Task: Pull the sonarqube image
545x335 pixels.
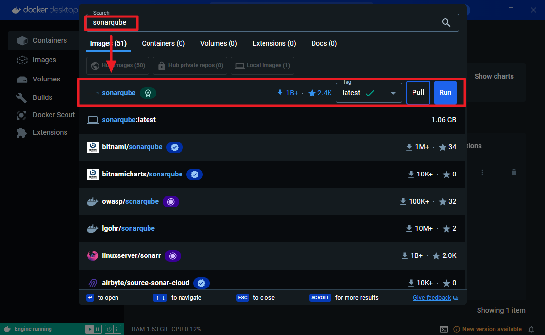Action: coord(418,92)
